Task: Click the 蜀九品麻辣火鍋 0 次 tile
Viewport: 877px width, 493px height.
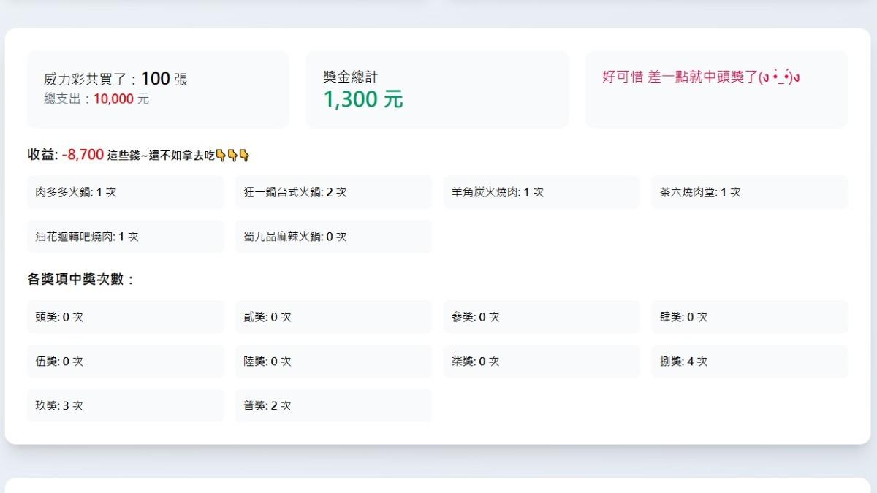Action: pyautogui.click(x=333, y=237)
